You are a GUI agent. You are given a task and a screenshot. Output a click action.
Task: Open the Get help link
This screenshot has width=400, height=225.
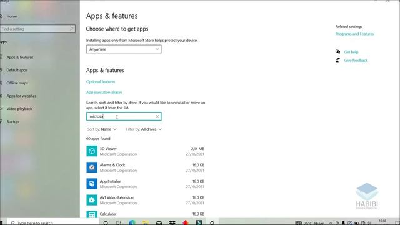pyautogui.click(x=351, y=52)
